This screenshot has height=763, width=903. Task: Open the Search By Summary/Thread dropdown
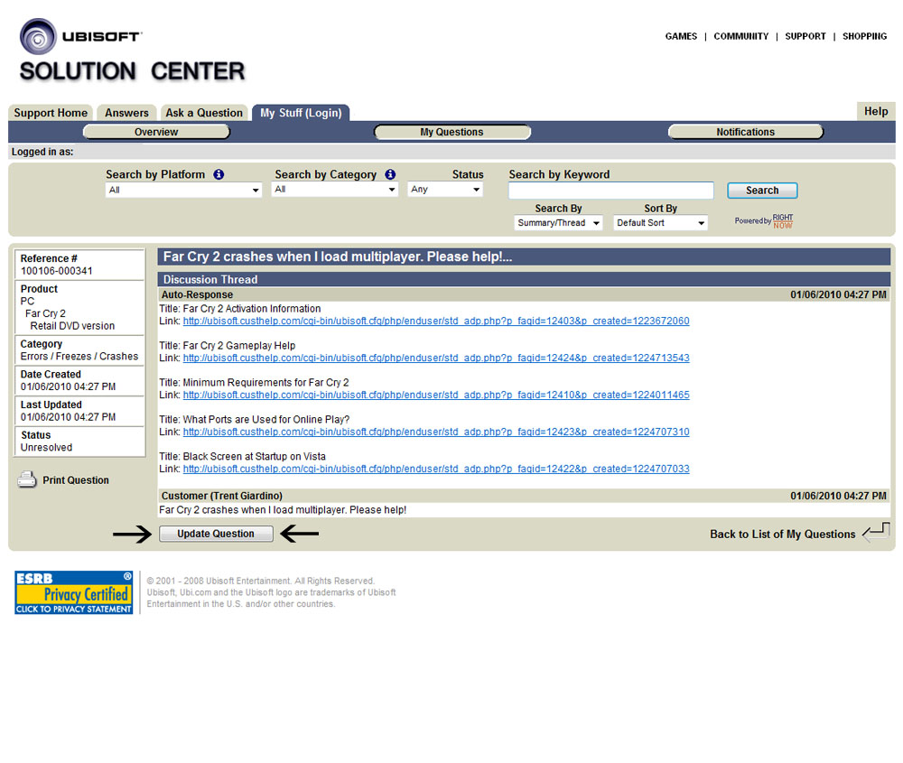coord(558,223)
